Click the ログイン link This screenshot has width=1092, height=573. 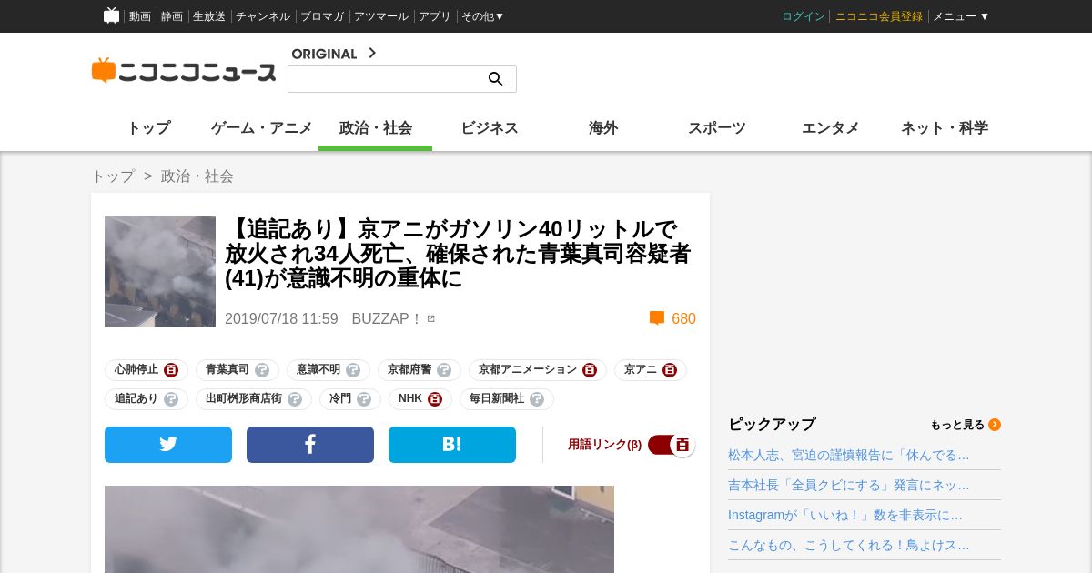tap(804, 16)
